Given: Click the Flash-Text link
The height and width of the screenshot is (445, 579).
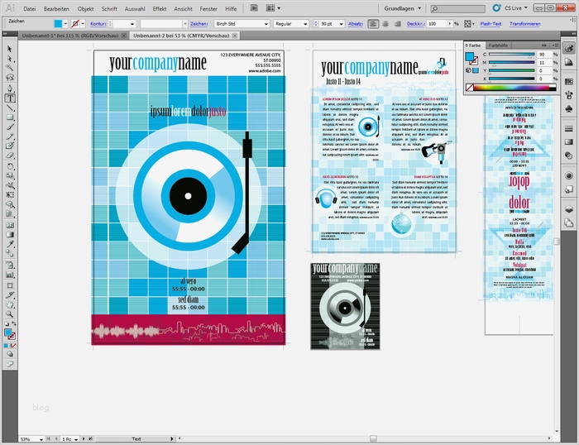Looking at the screenshot, I should point(490,24).
